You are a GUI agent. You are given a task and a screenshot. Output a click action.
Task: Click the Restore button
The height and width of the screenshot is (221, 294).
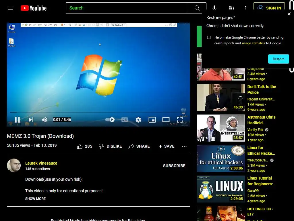click(x=278, y=59)
